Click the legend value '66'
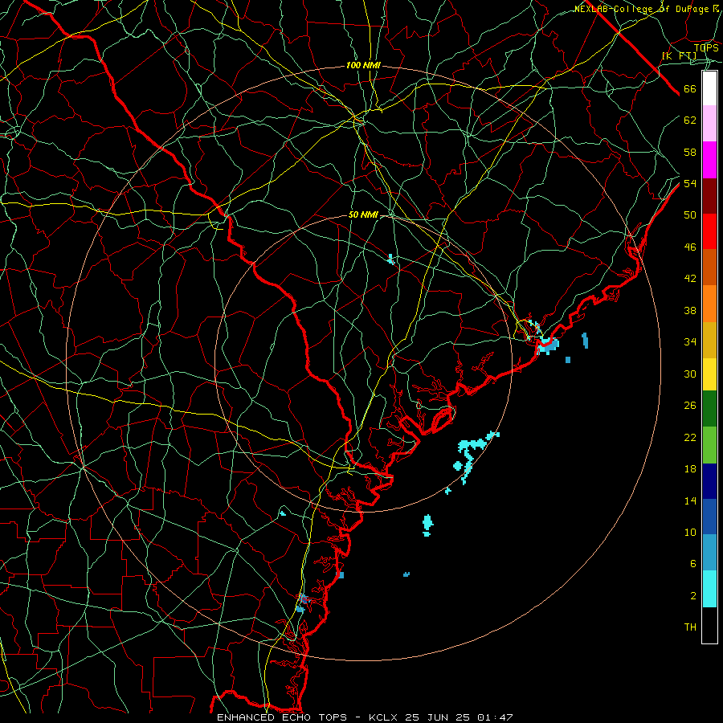The width and height of the screenshot is (723, 723). pos(690,89)
